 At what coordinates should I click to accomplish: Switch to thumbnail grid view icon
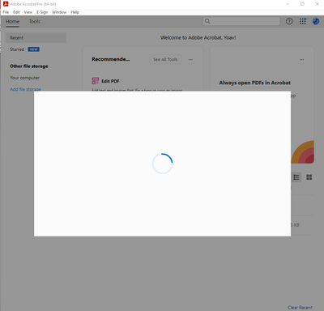309,177
